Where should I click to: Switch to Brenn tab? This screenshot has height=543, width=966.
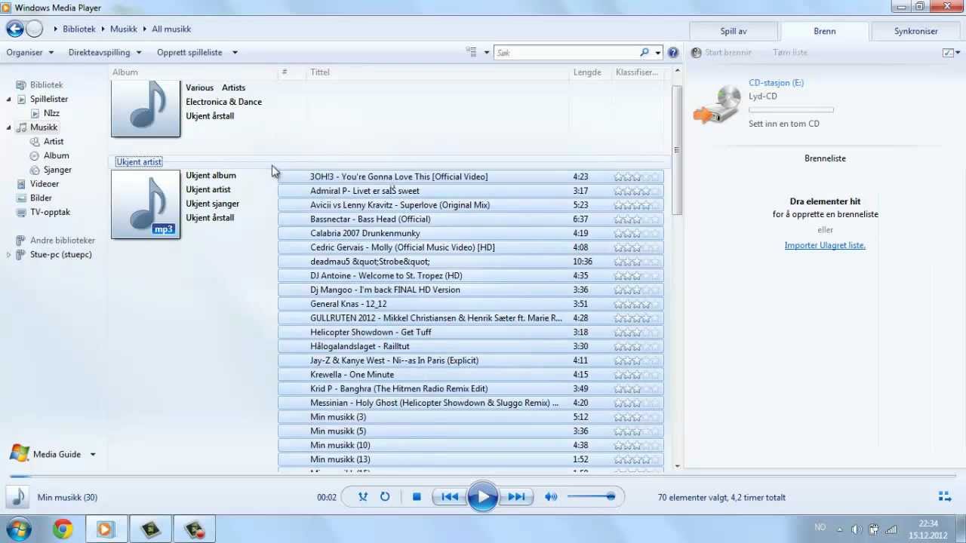[x=825, y=31]
